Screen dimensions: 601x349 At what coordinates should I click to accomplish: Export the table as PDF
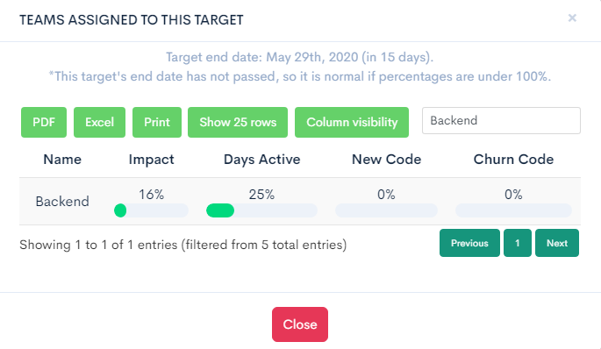point(44,122)
